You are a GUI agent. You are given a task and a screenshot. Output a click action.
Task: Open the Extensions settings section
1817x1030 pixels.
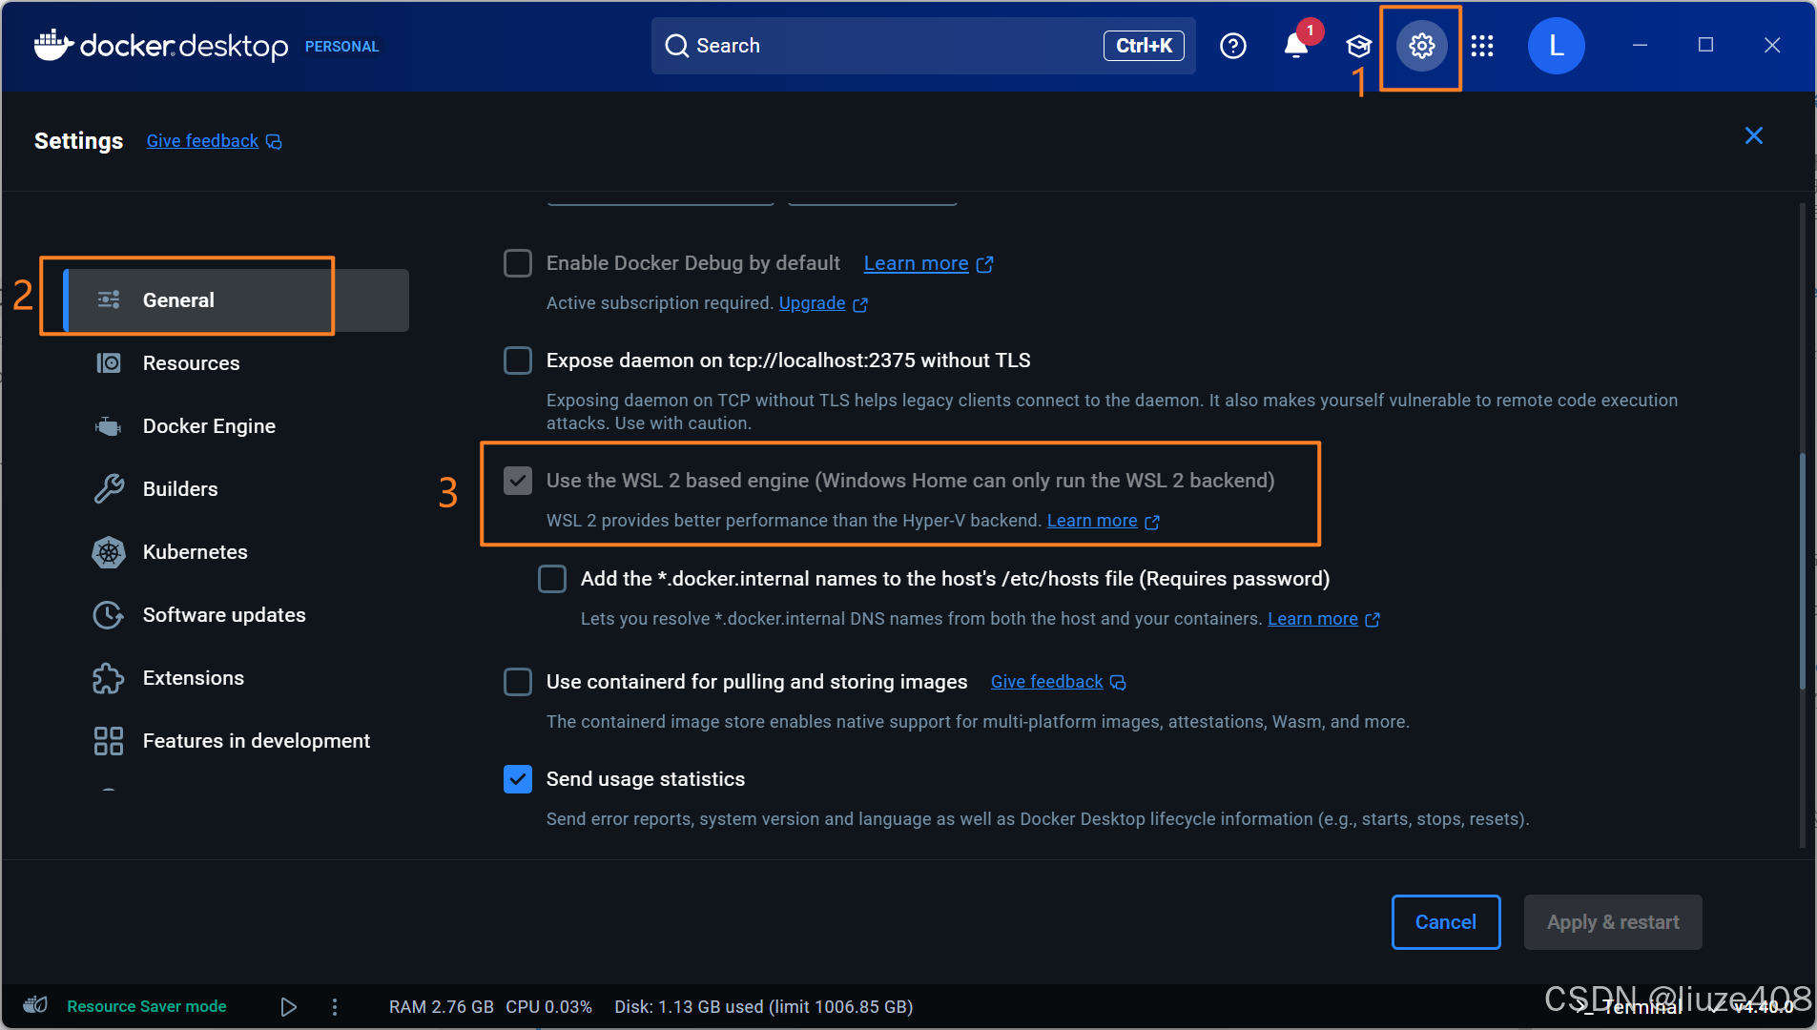236,678
